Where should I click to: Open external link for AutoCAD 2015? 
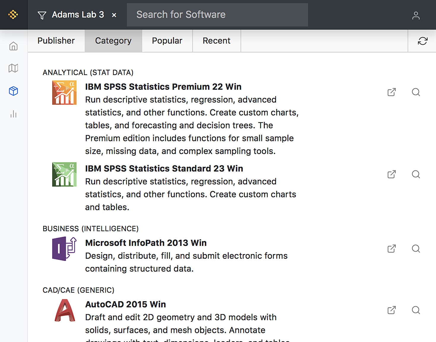coord(392,310)
